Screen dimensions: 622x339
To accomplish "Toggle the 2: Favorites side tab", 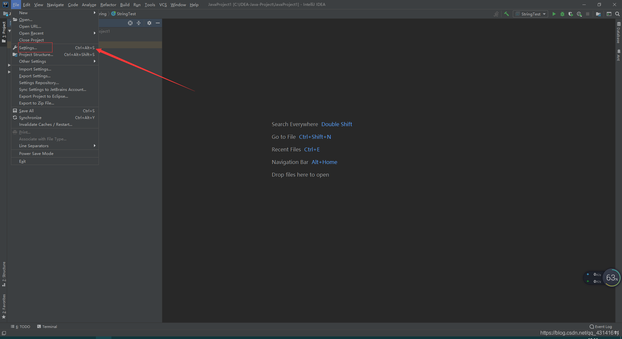I will [4, 306].
